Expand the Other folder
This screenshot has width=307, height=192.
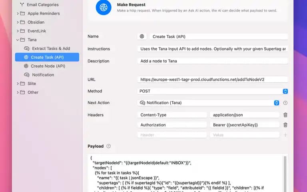tap(18, 92)
